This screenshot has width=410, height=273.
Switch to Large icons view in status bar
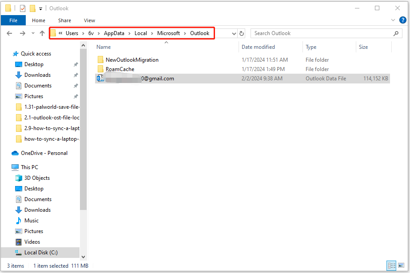pos(401,266)
